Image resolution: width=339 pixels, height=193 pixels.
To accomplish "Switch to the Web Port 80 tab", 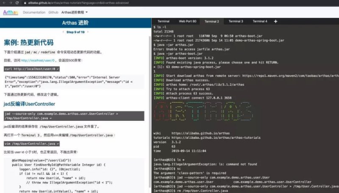I will point(187,21).
